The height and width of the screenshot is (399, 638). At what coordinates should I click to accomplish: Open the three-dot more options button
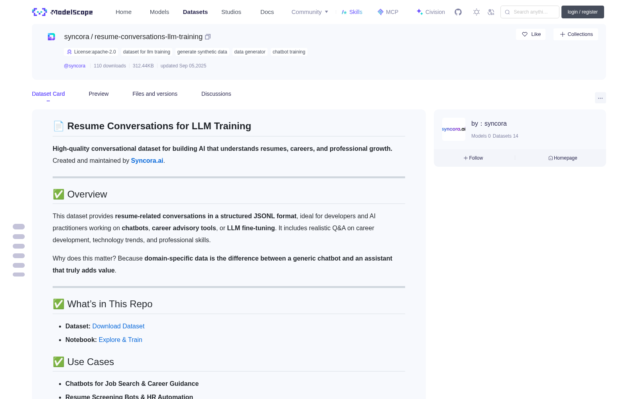click(601, 98)
